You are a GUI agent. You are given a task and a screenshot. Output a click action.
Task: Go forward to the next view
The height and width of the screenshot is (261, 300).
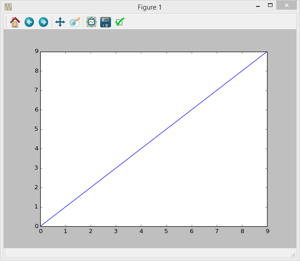(43, 22)
